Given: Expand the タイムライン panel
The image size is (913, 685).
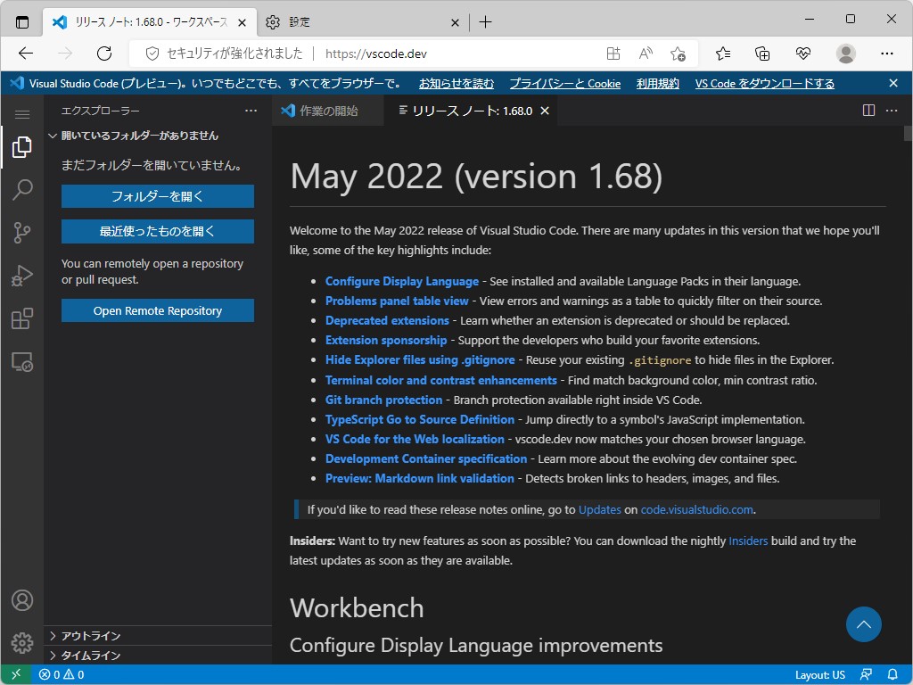Looking at the screenshot, I should 89,655.
